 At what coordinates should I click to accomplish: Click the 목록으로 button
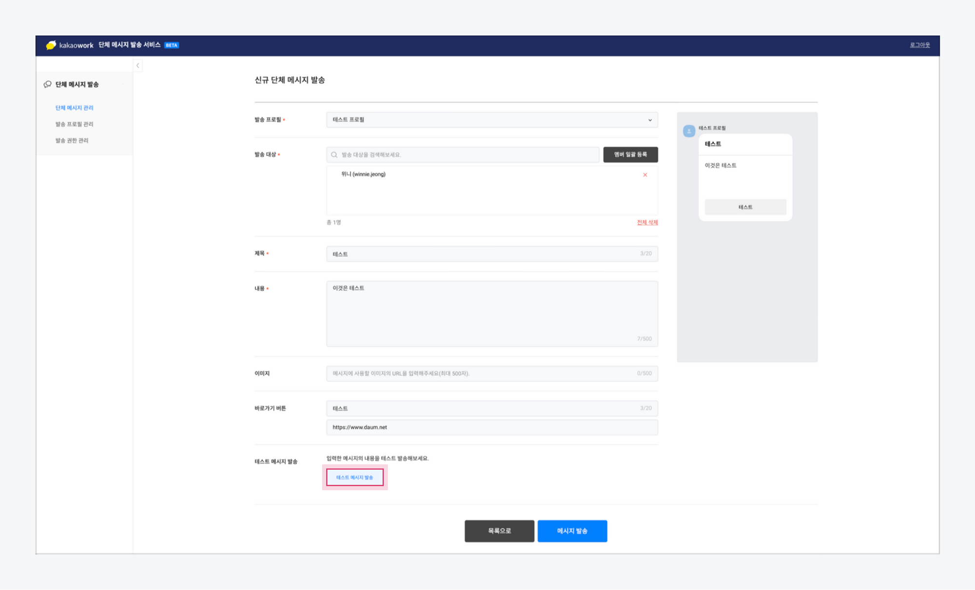point(499,531)
